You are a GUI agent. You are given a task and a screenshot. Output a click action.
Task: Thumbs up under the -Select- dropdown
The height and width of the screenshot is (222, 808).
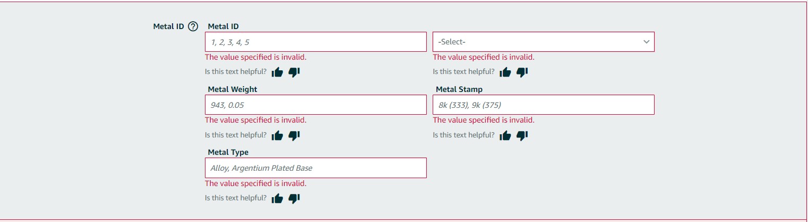(505, 72)
